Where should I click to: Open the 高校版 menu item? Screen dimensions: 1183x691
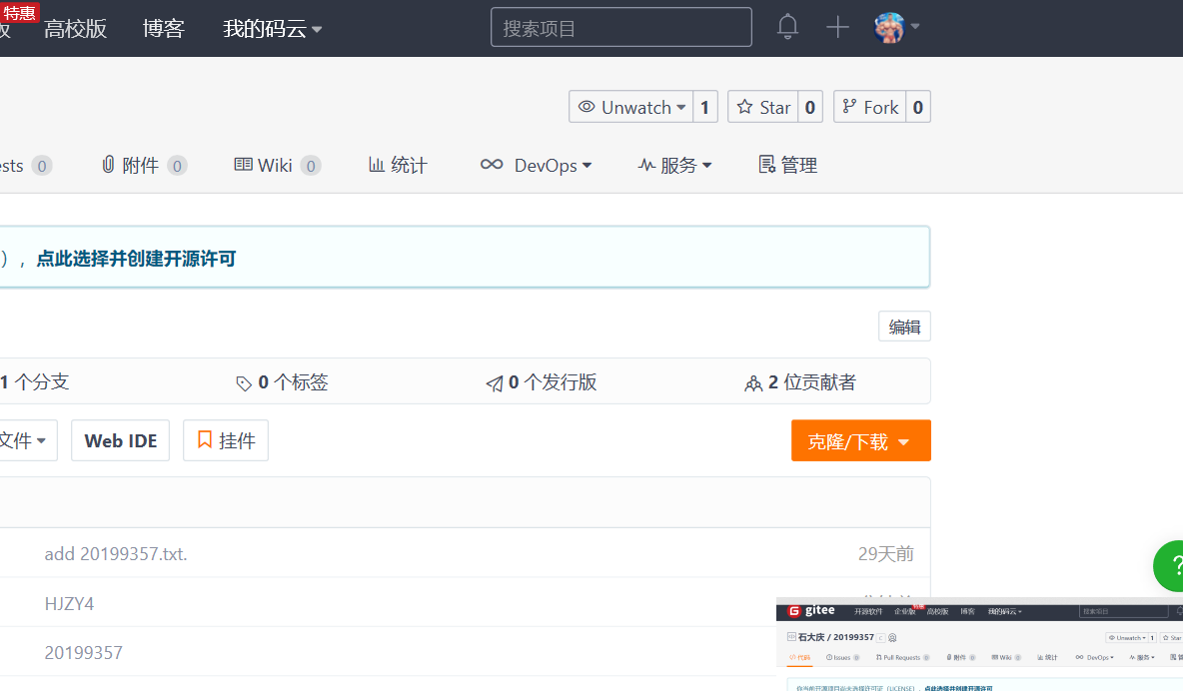point(76,29)
